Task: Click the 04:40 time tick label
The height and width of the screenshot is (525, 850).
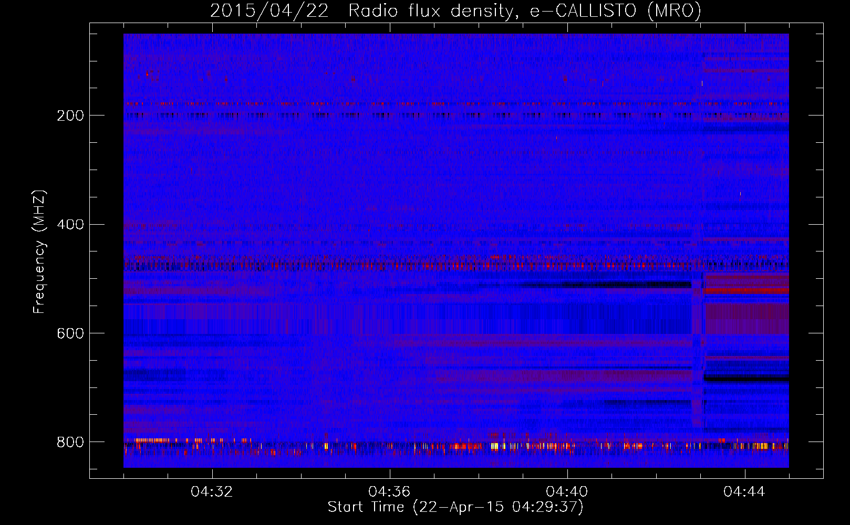Action: (567, 492)
